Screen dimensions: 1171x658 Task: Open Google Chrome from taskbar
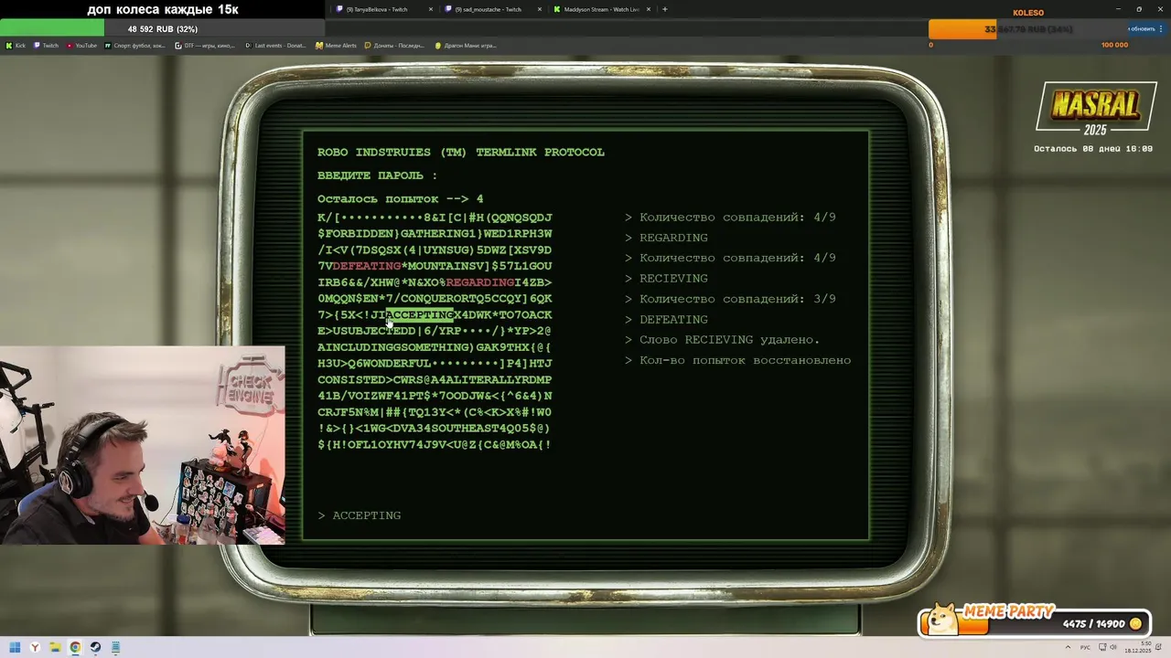click(x=75, y=648)
